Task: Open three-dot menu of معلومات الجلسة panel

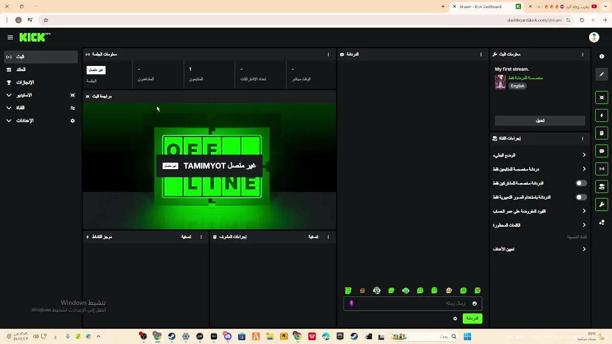Action: [328, 54]
